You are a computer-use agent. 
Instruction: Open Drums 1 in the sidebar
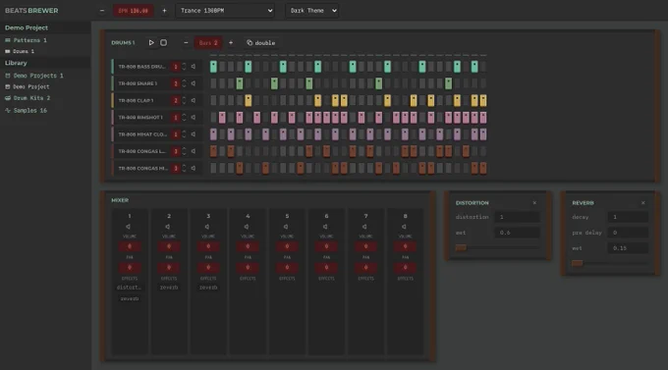point(20,51)
